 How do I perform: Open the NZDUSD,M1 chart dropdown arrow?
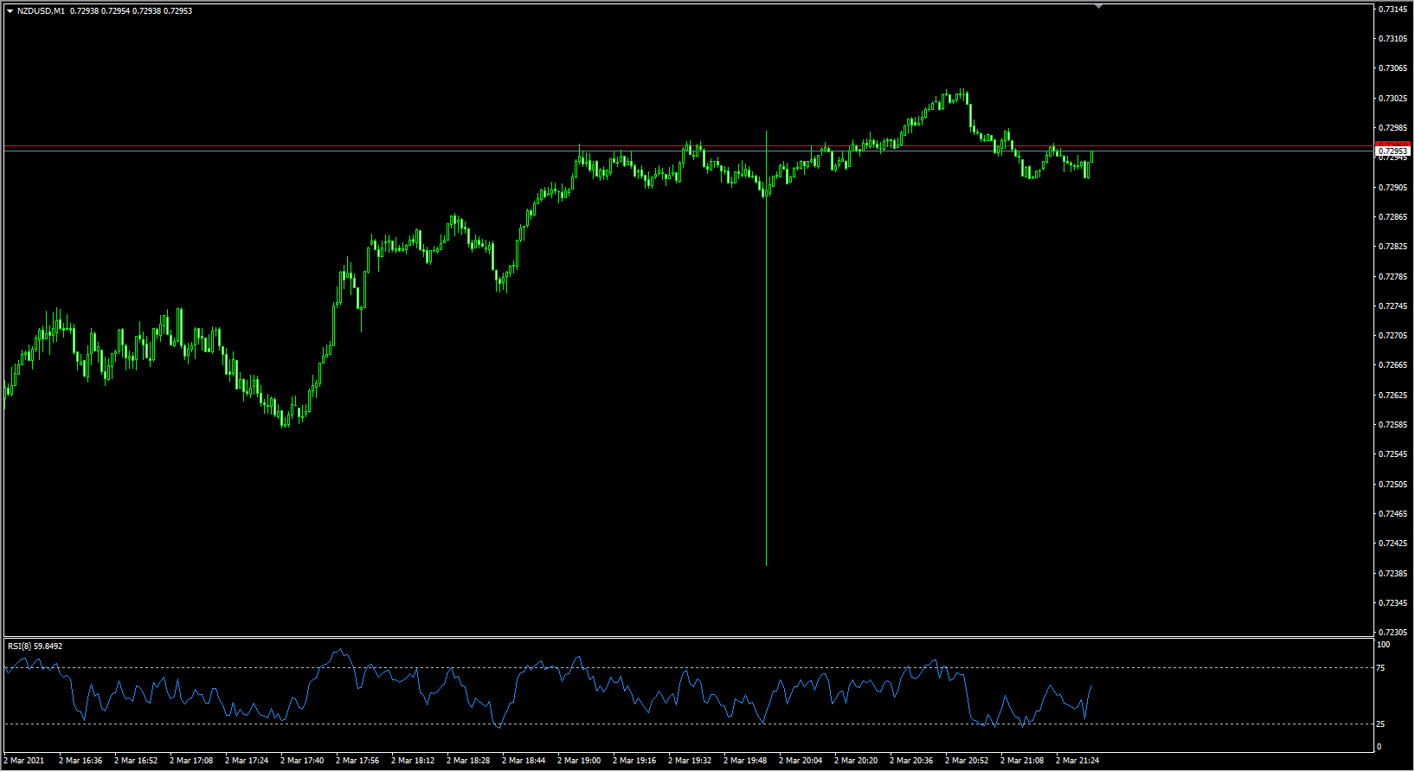click(10, 11)
